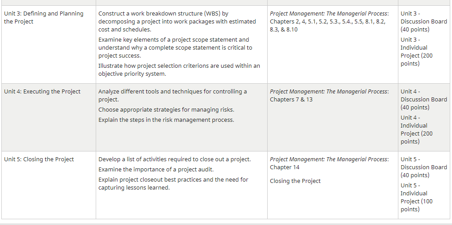Click the Unit 3 textbook title in readings

329,14
